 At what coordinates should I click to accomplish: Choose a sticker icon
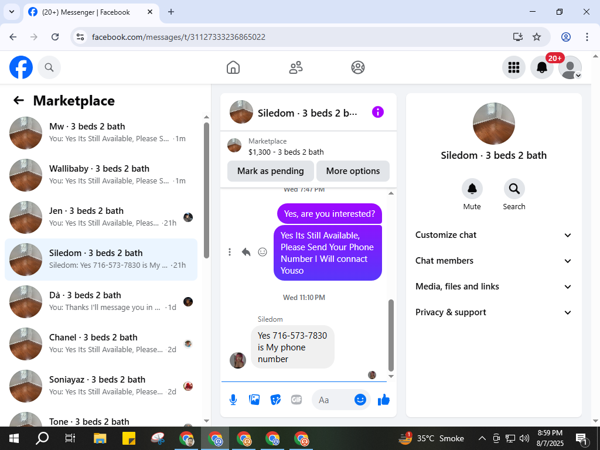point(275,400)
